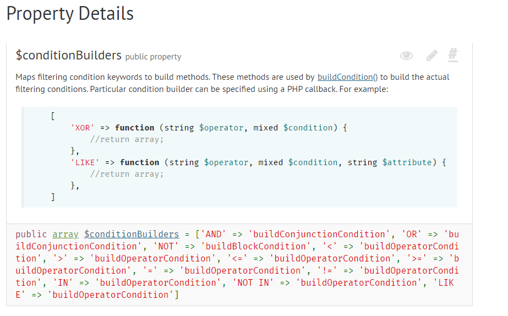The height and width of the screenshot is (316, 508).
Task: Click the 'LIKE' key in the code example
Action: 85,162
